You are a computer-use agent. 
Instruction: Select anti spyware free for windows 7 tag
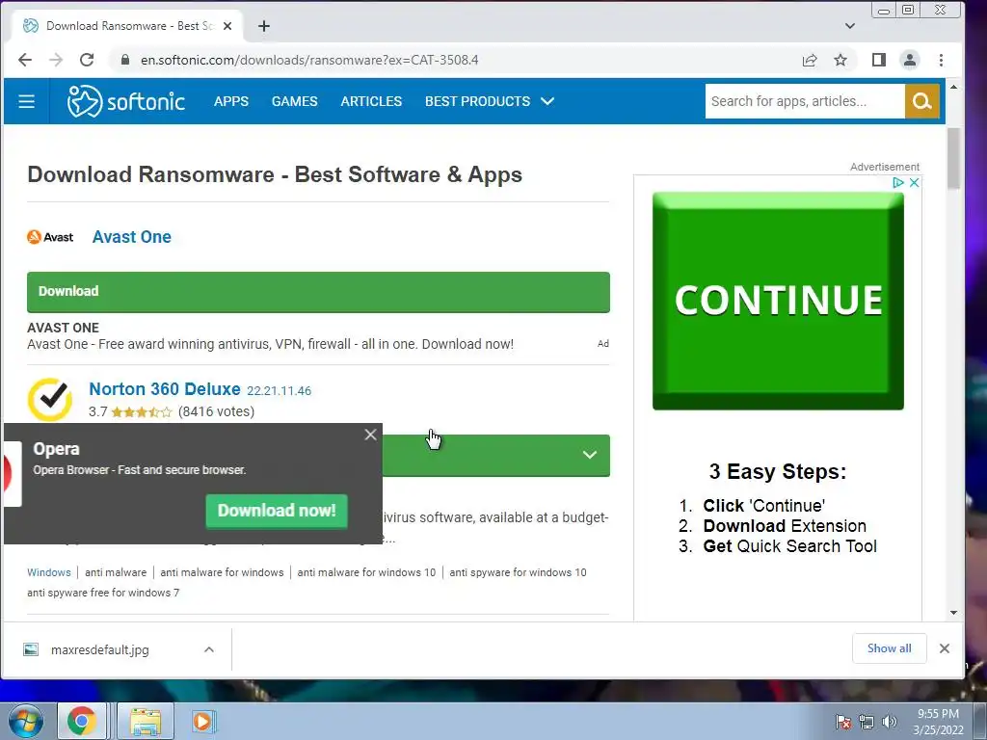pyautogui.click(x=103, y=593)
